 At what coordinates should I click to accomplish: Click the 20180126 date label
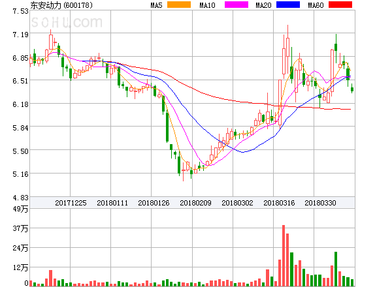pos(154,203)
